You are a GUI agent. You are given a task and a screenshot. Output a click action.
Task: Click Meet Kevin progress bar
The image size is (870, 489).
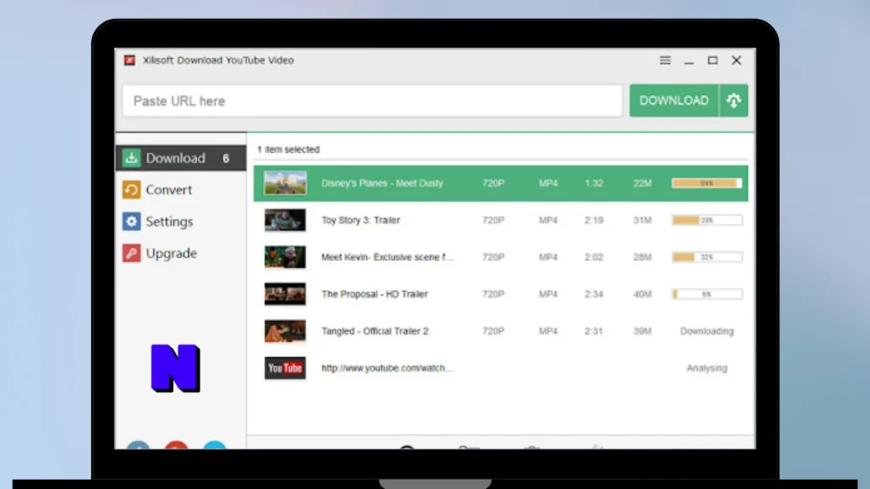pyautogui.click(x=707, y=257)
